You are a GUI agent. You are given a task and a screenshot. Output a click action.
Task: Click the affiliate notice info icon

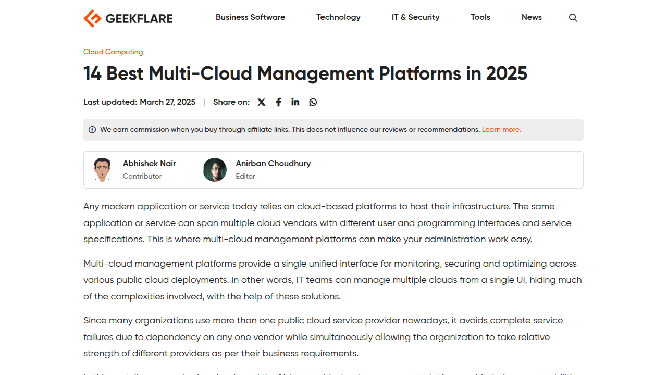coord(92,130)
